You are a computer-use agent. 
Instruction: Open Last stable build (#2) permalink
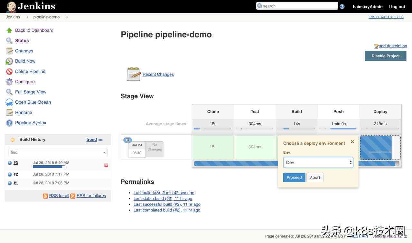(163, 199)
